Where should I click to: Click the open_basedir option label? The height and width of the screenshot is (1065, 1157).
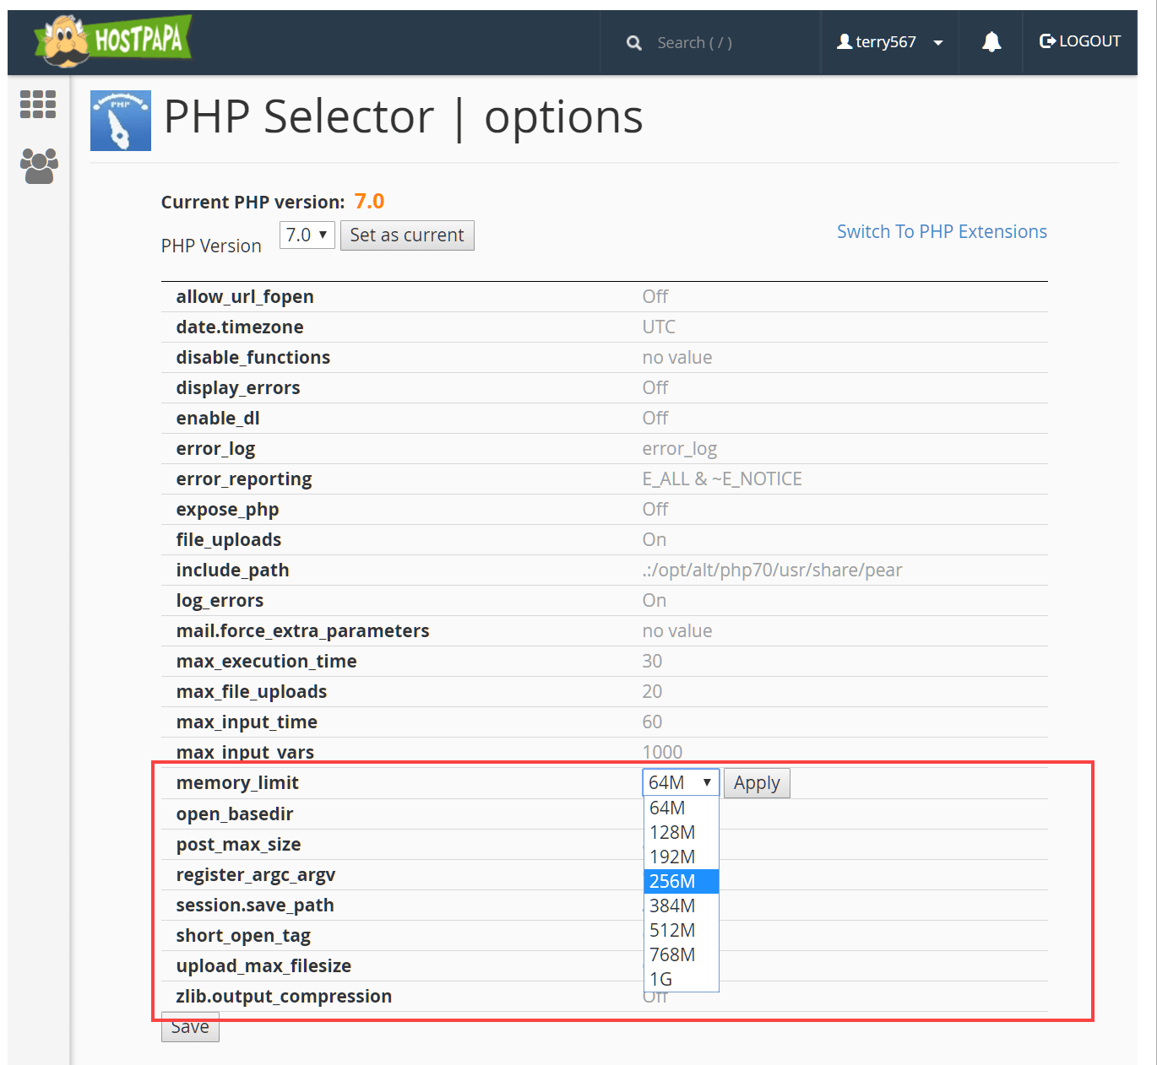235,814
